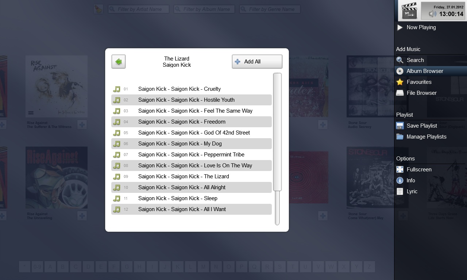This screenshot has height=280, width=467.
Task: Jump to albums in the 0-9 group
Action: pos(37,267)
